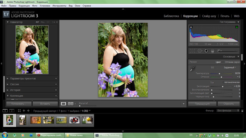
Task: Switch to the Библиотека module
Action: pos(171,16)
